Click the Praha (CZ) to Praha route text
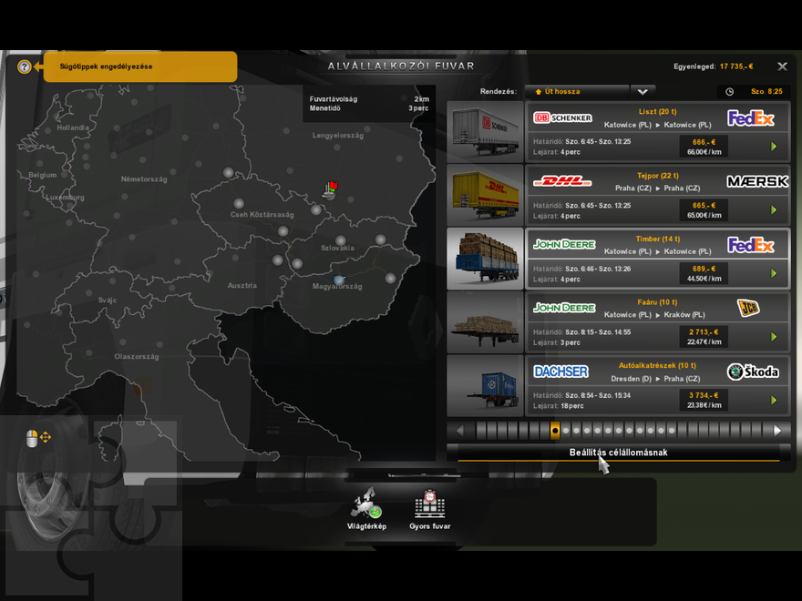802x601 pixels. [x=658, y=188]
